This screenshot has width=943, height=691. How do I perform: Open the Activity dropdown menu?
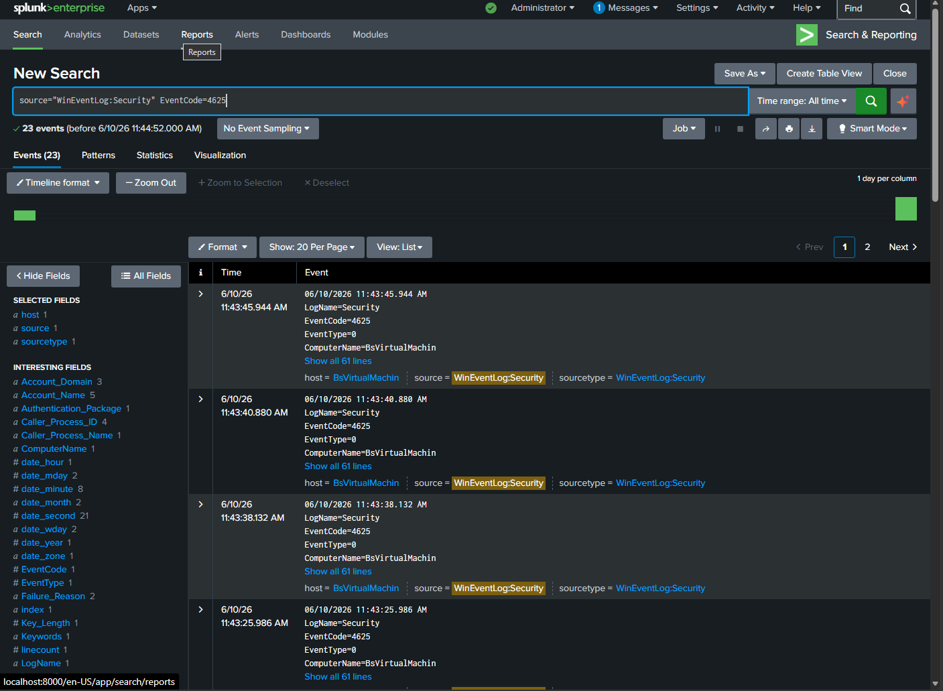(755, 8)
